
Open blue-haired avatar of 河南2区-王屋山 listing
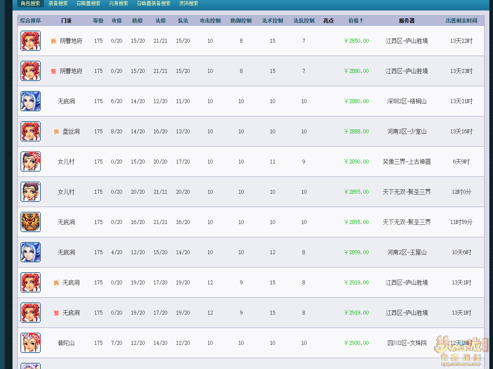(x=31, y=252)
